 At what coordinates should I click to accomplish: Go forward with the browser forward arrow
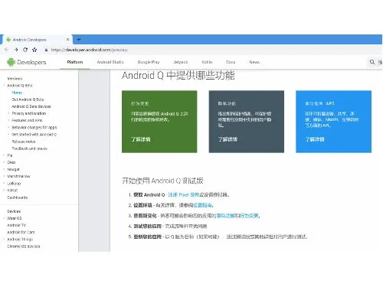[x=16, y=50]
